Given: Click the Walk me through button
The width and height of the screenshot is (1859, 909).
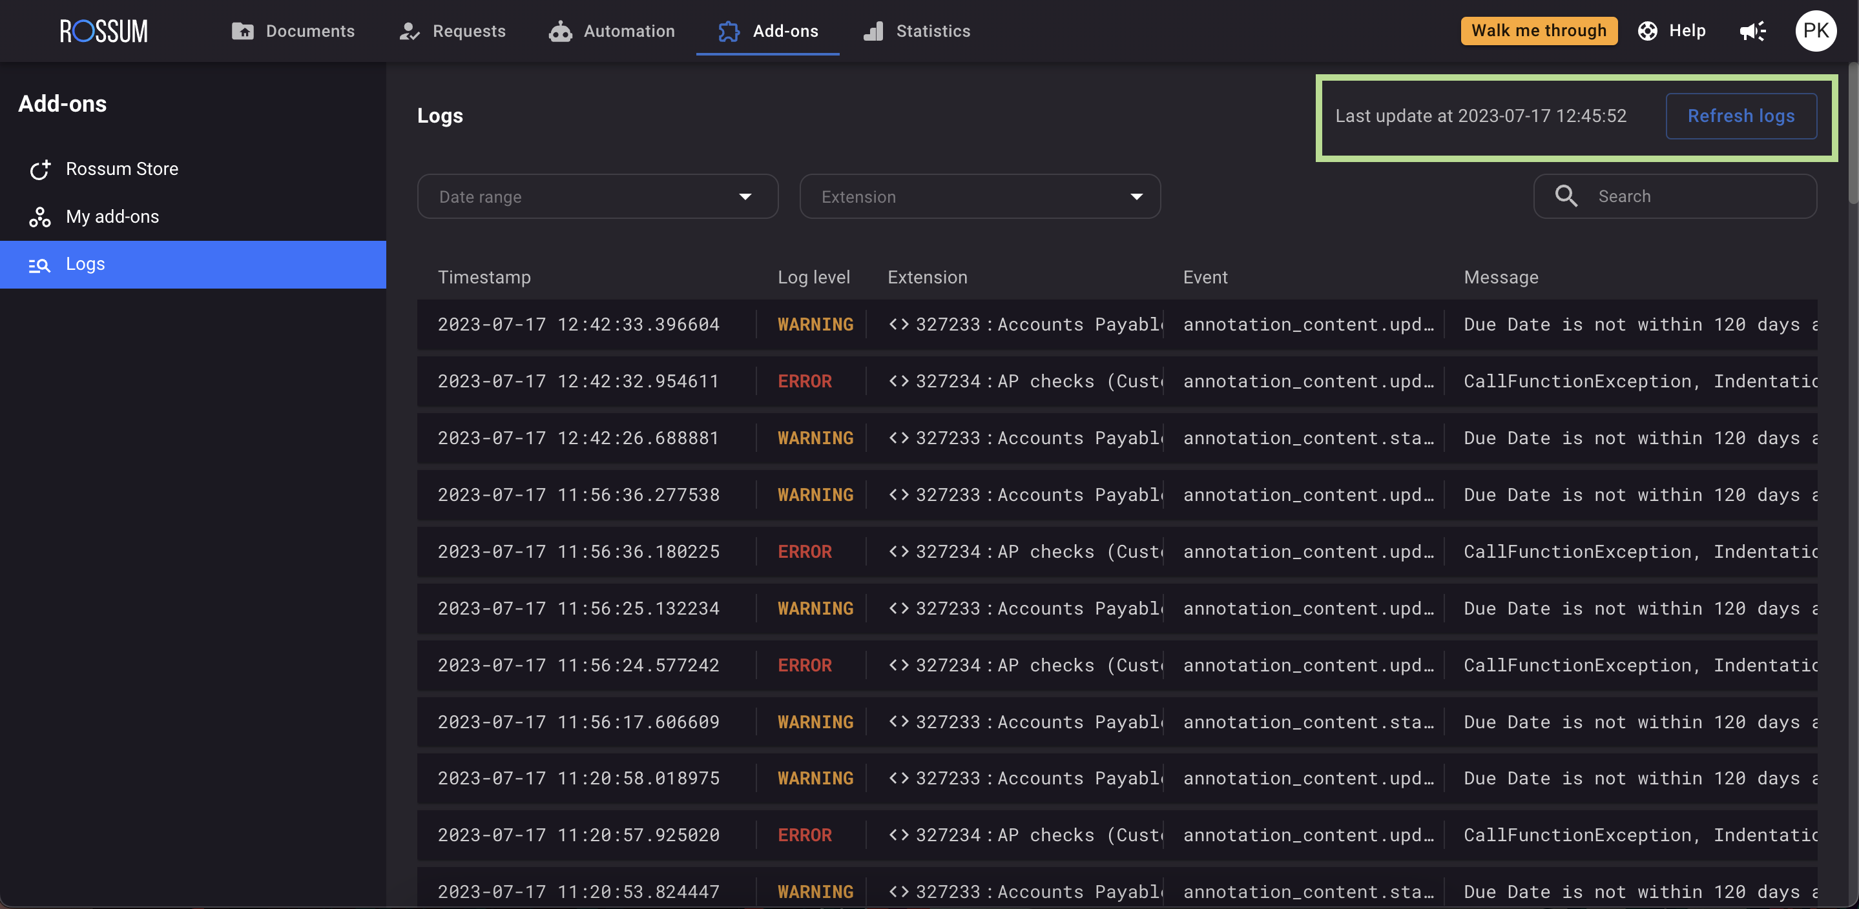Looking at the screenshot, I should (x=1539, y=31).
